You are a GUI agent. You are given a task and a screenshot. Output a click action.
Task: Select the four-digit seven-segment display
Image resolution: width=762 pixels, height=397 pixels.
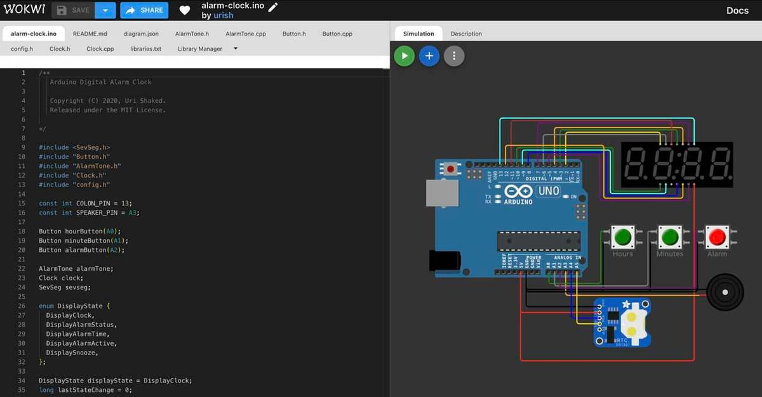(x=676, y=164)
